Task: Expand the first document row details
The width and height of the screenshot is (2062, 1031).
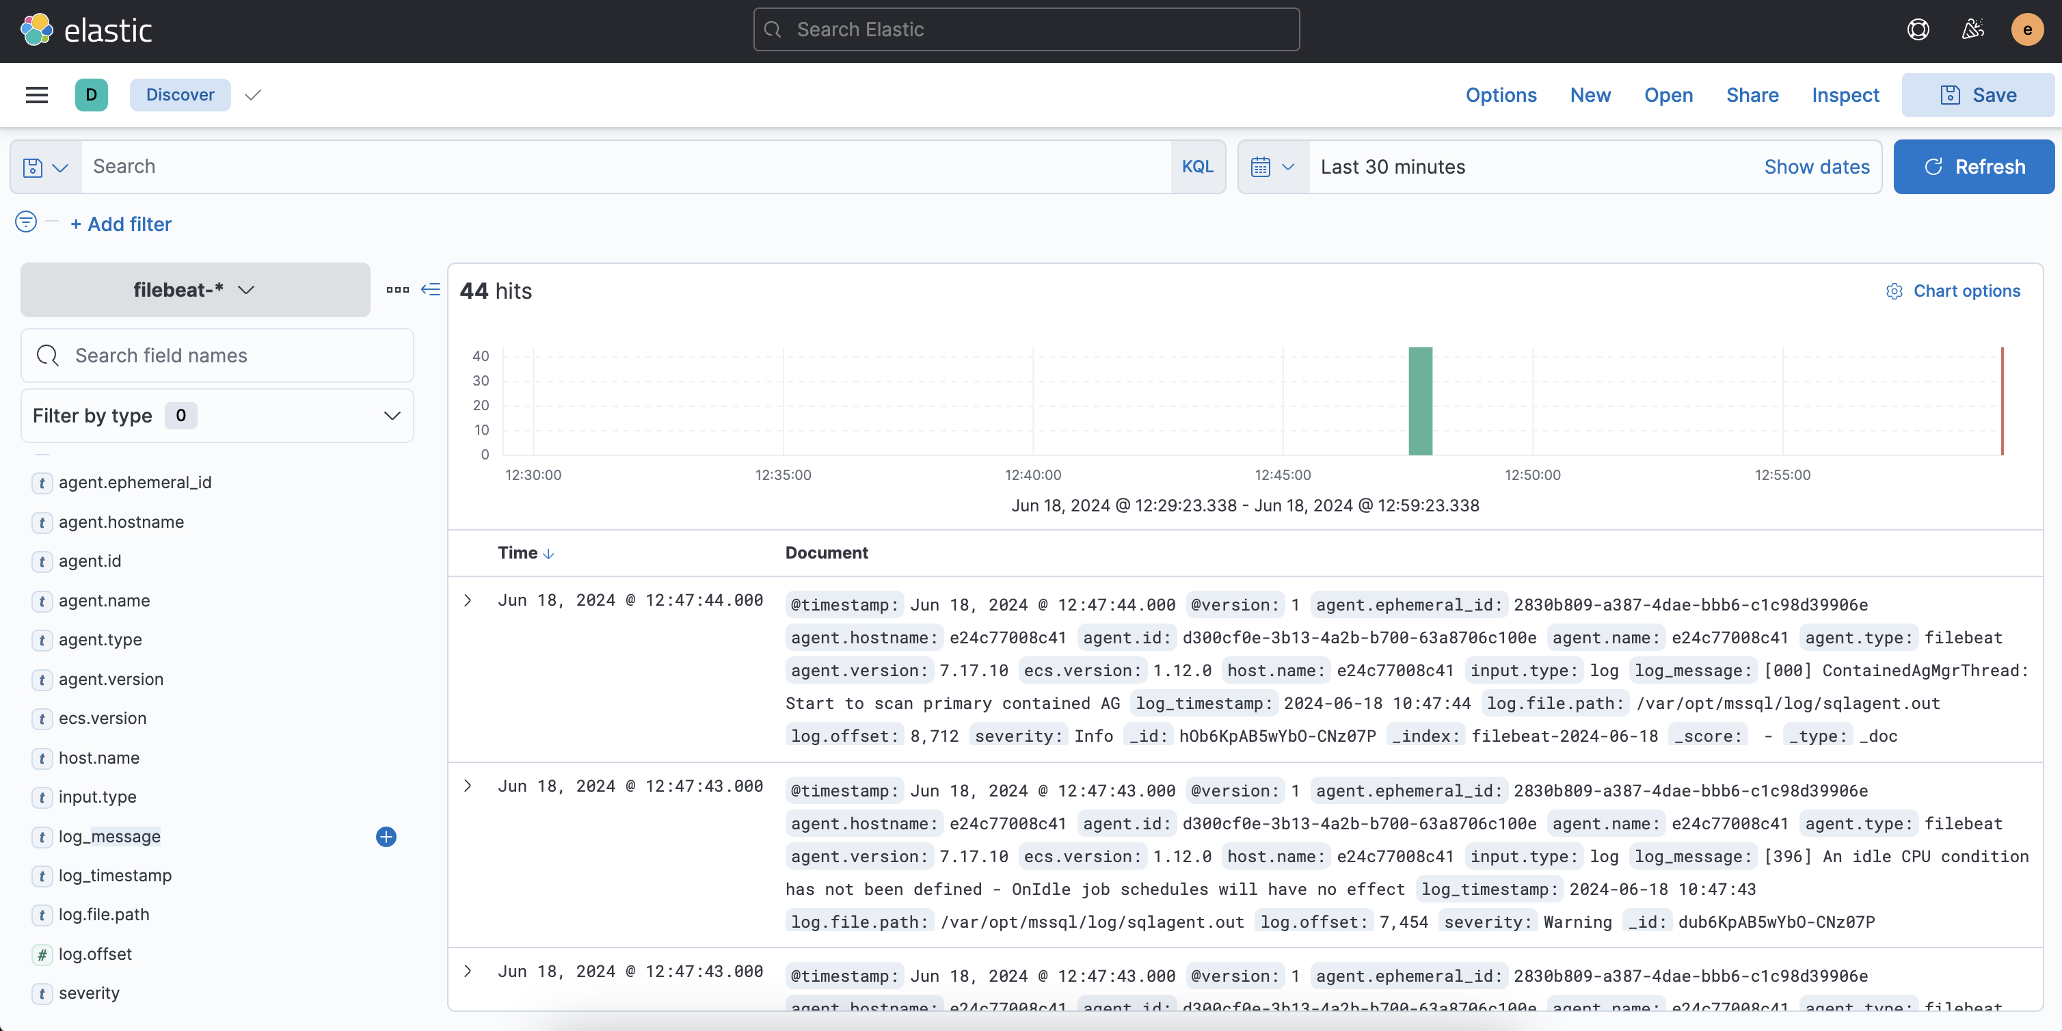Action: 468,600
